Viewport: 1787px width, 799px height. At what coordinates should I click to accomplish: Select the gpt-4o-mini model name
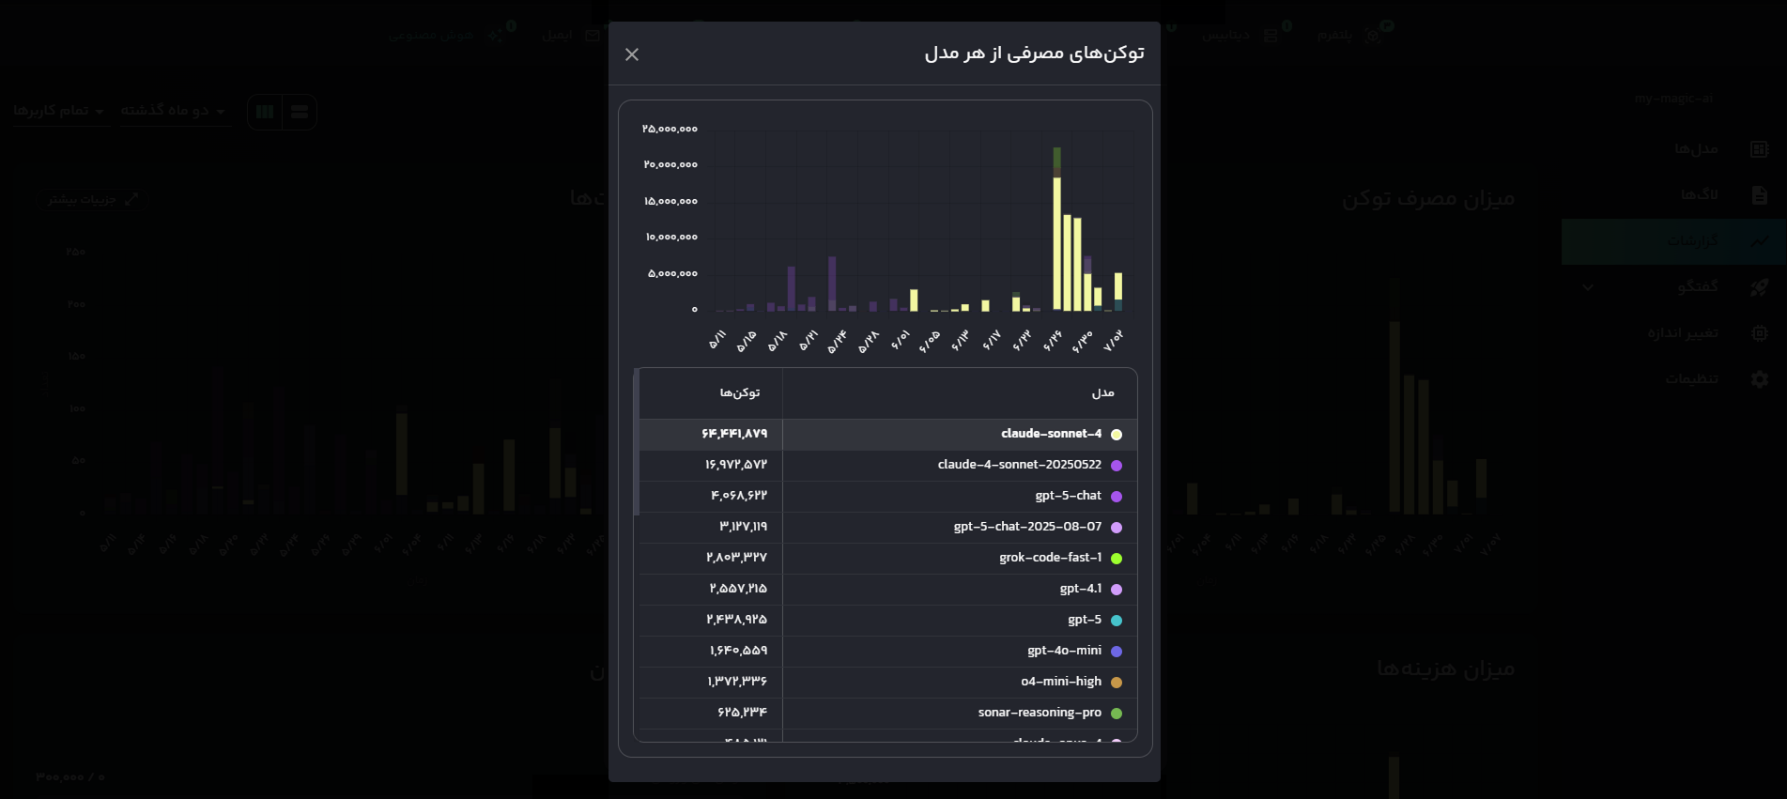coord(1064,651)
